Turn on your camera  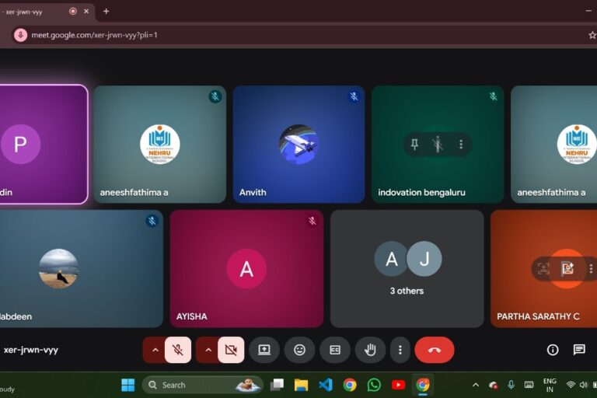pyautogui.click(x=231, y=350)
